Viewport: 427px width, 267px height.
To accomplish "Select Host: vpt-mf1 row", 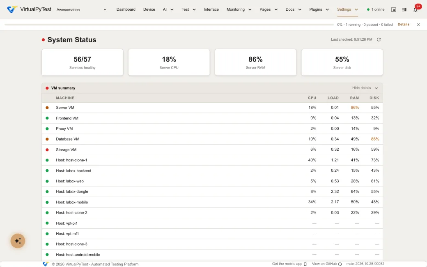I will tap(212, 234).
